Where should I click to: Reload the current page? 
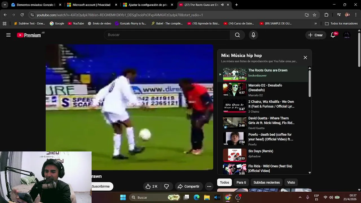tap(22, 15)
